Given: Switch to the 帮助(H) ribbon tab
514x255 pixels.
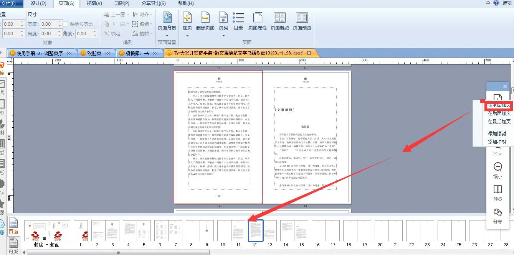Looking at the screenshot, I should pyautogui.click(x=186, y=3).
